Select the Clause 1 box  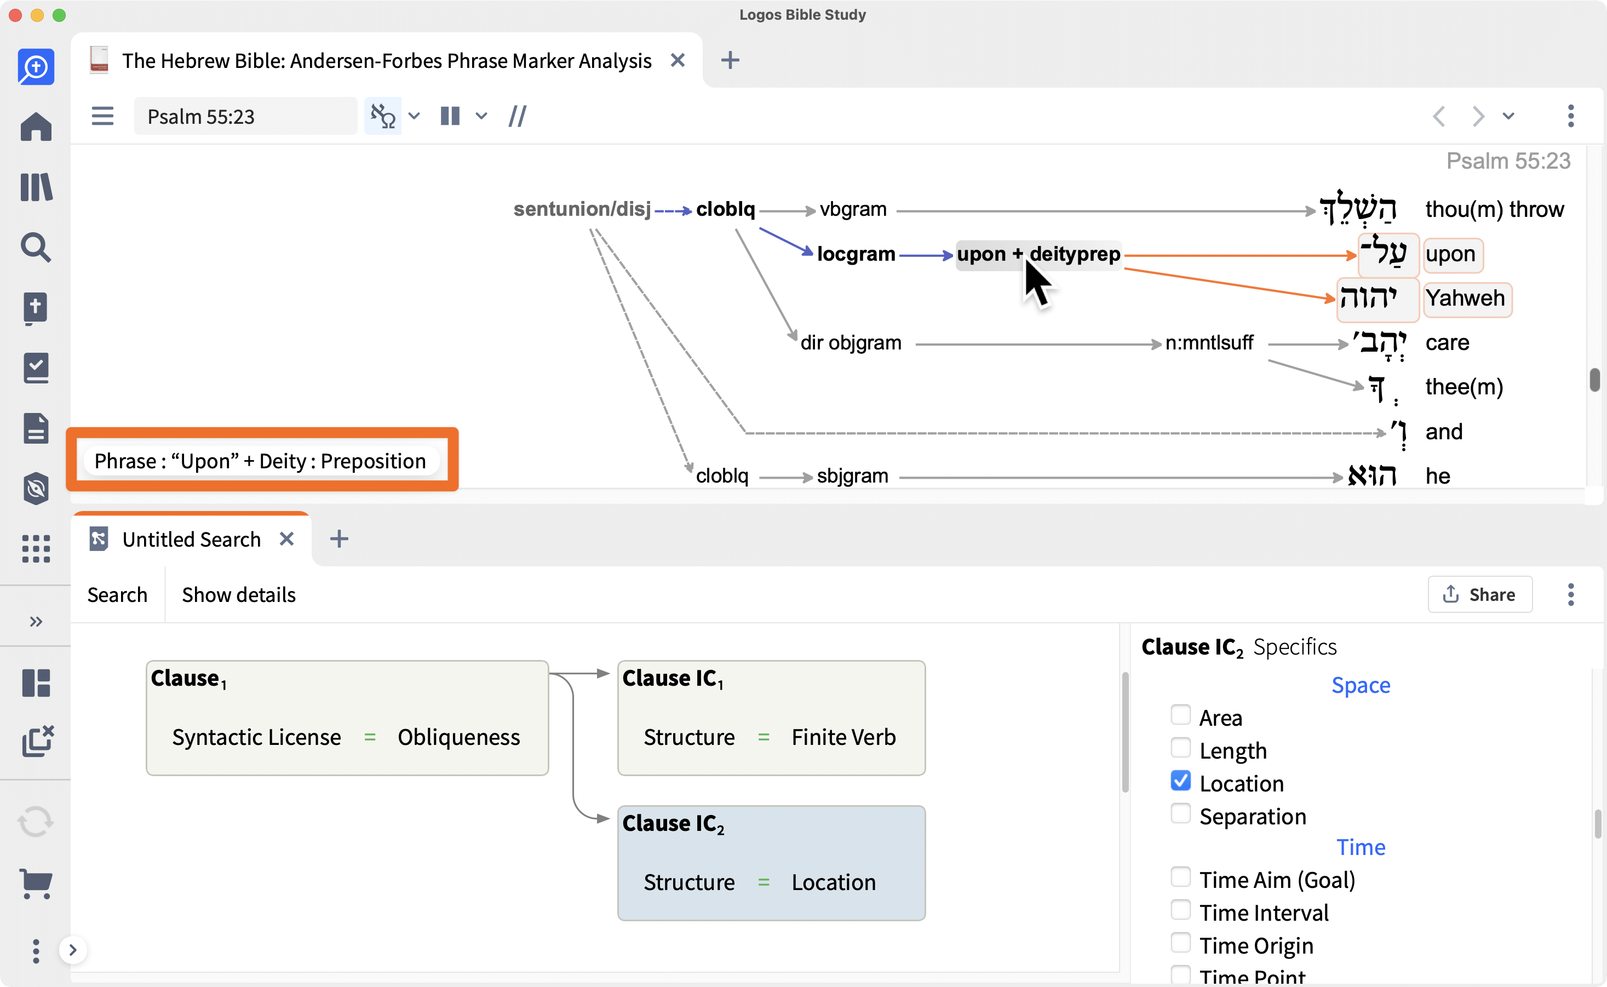[347, 718]
